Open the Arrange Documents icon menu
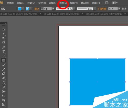The height and width of the screenshot is (108, 128). tap(115, 3)
